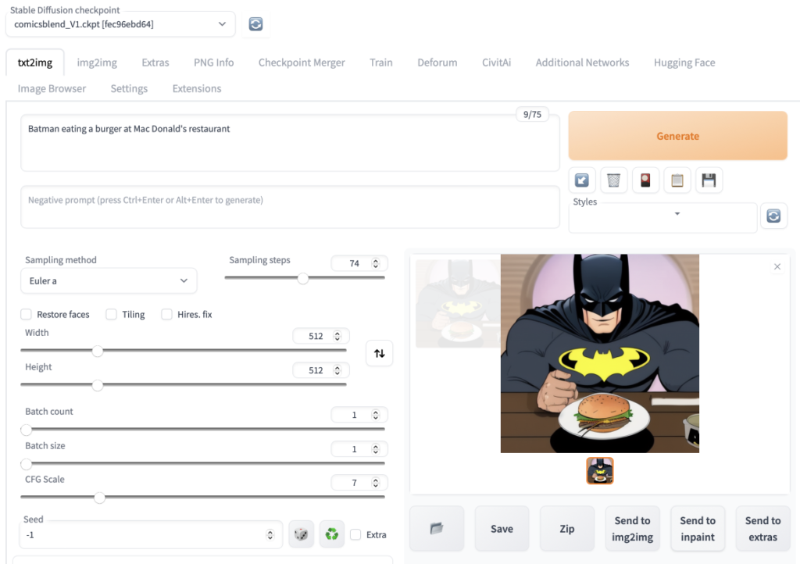800x564 pixels.
Task: Open the PNG Info tab
Action: 214,62
